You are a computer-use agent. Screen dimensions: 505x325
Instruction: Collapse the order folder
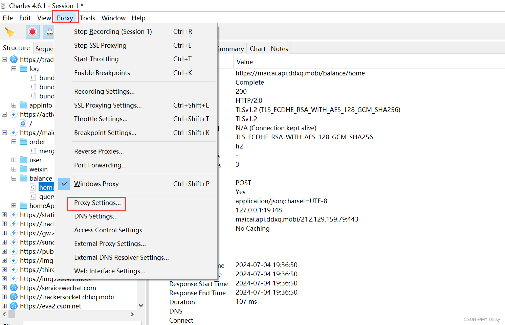pos(14,142)
